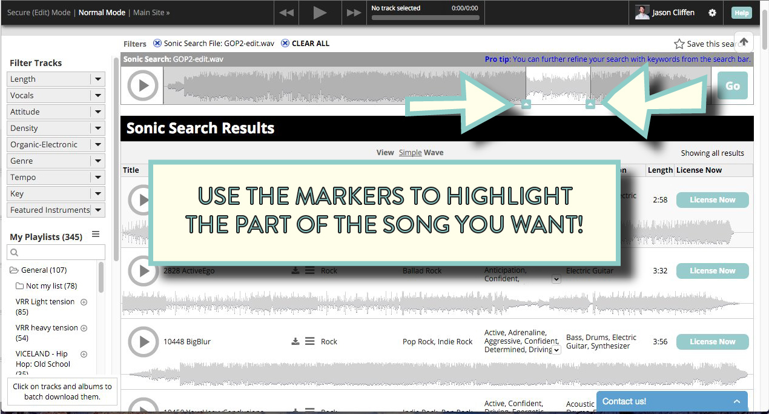
Task: Click the plus icon beside VICELAND playlist
Action: pos(84,354)
